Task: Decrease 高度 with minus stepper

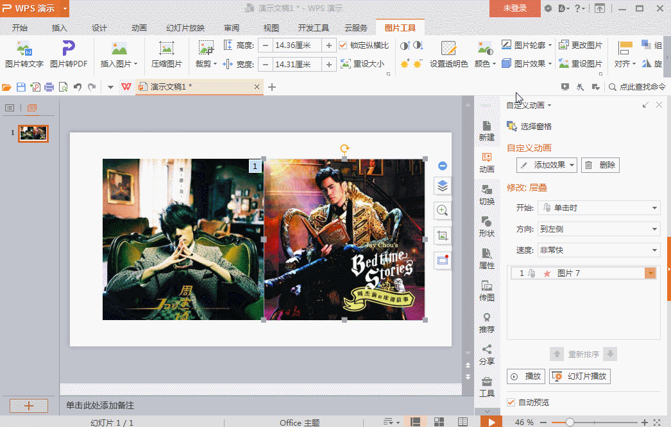Action: [266, 45]
